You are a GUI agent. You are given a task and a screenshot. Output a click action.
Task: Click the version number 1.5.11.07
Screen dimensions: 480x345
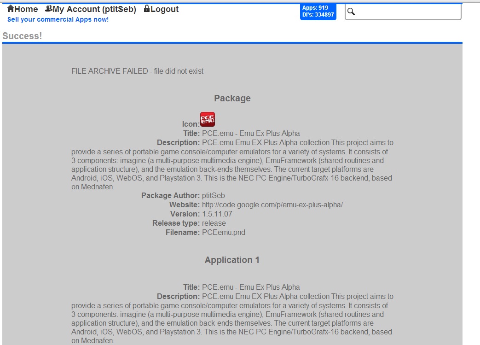217,214
